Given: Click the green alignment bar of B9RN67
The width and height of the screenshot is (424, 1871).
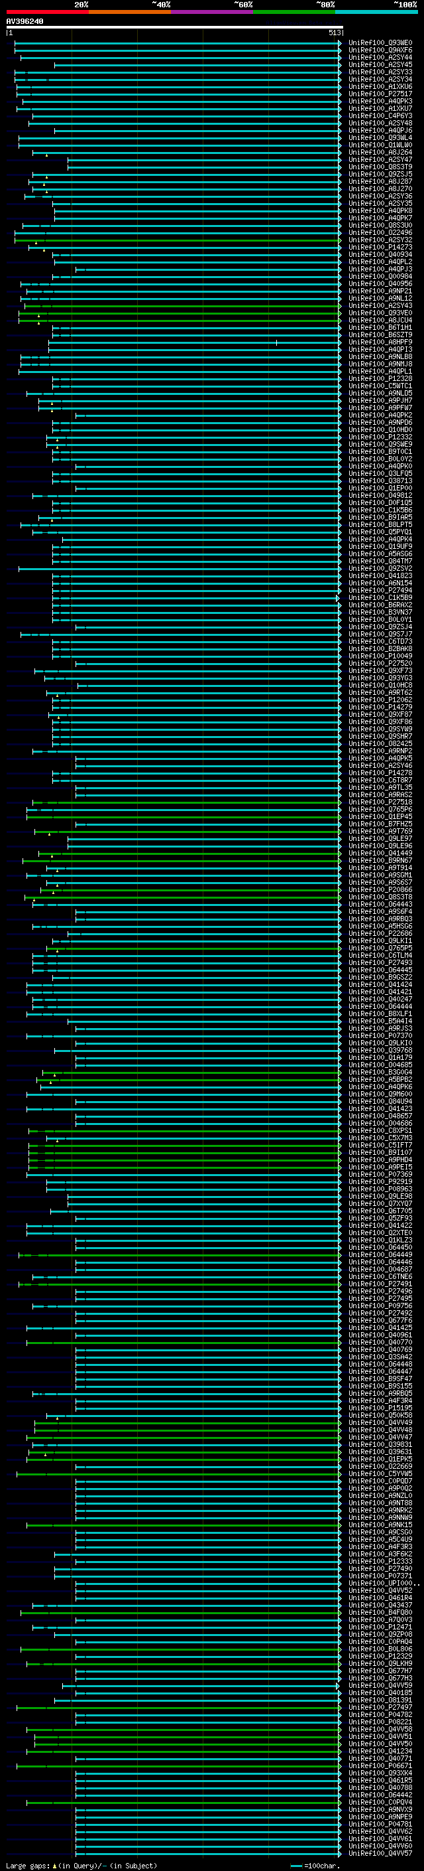Looking at the screenshot, I should 182,861.
